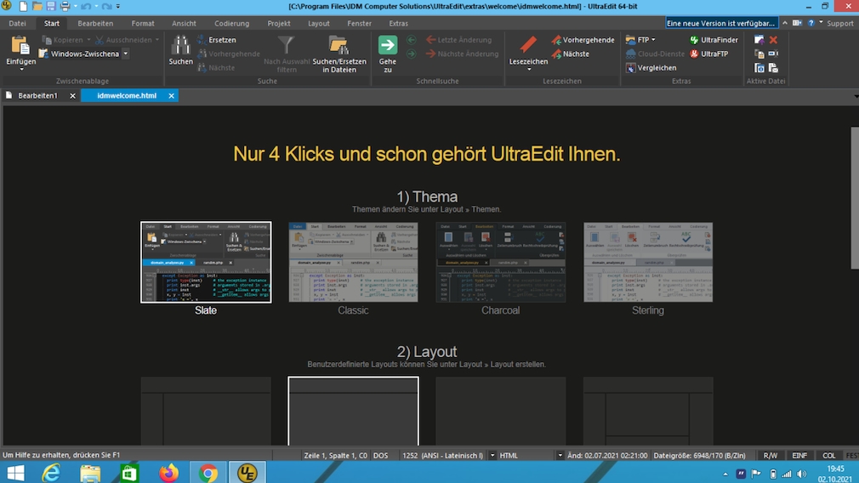Screen dimensions: 859x483
Task: Click the volume speaker tray icon
Action: tap(802, 474)
